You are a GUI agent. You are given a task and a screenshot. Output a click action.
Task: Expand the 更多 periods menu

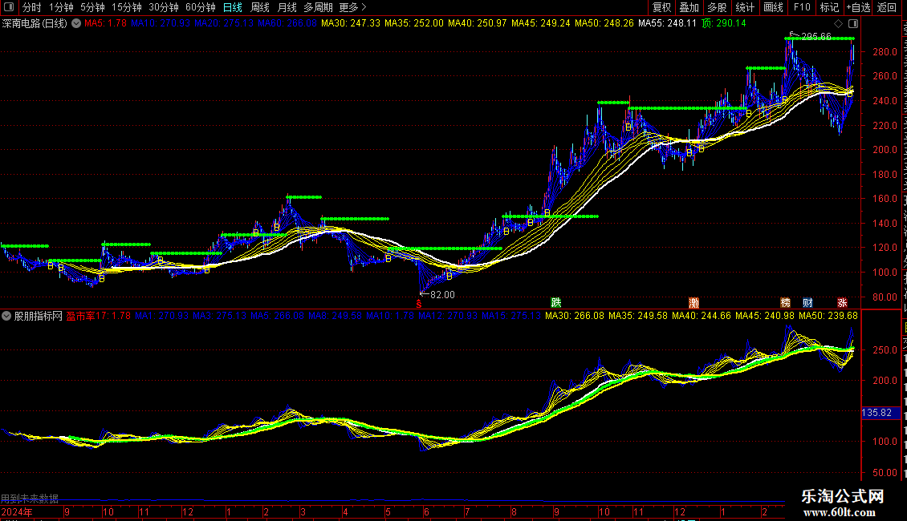coord(353,7)
